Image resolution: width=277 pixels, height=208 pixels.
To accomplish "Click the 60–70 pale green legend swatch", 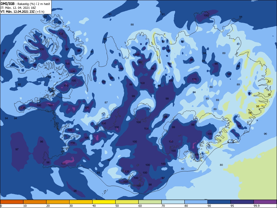I will [150, 202].
